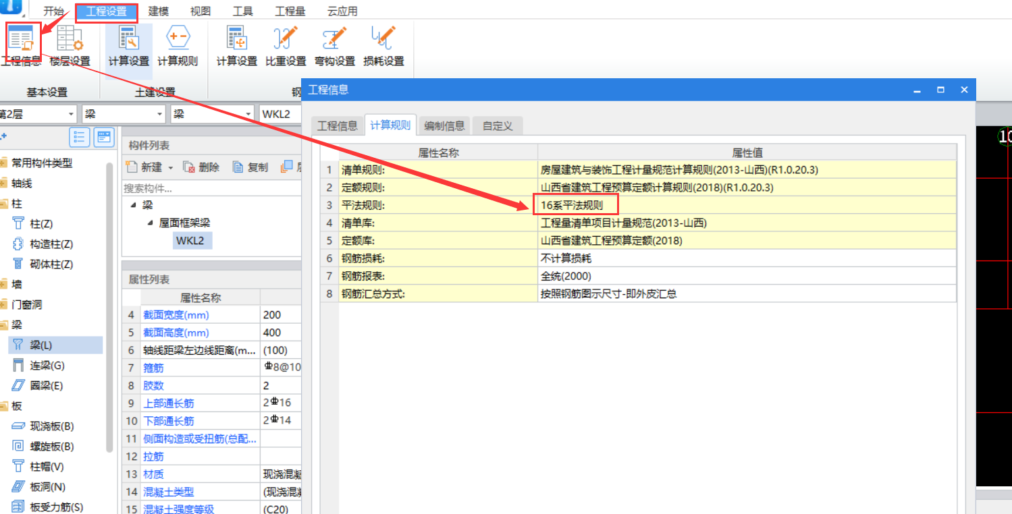Screen dimensions: 1012x514
Task: Click 清单规则 value cell
Action: click(x=747, y=169)
